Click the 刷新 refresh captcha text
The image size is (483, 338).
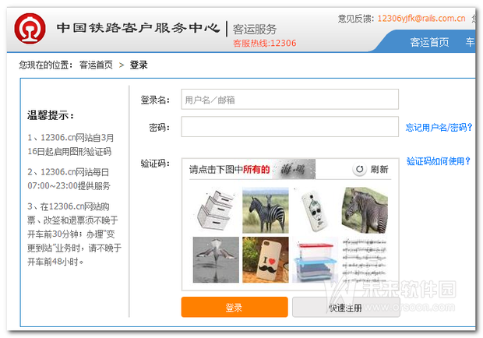coord(379,169)
